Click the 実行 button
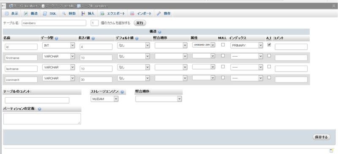Screen dimensions: 338x154 [x=140, y=23]
